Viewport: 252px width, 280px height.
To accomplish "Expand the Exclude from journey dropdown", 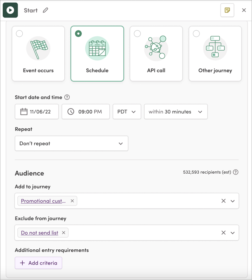I will click(233, 233).
